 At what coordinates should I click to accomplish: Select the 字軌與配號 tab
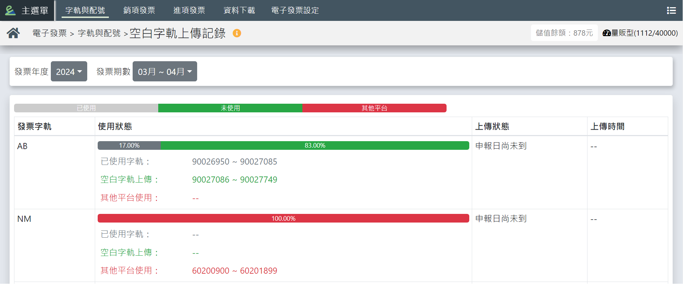point(85,10)
